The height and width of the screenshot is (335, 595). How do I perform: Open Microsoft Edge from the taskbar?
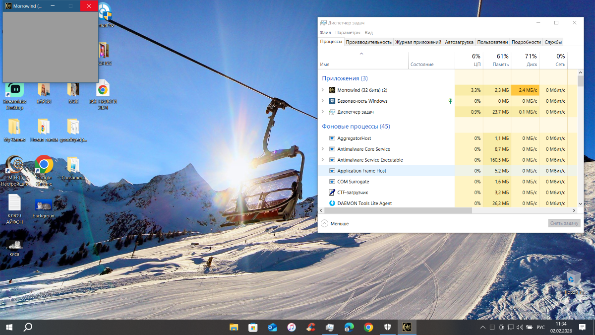pos(349,327)
